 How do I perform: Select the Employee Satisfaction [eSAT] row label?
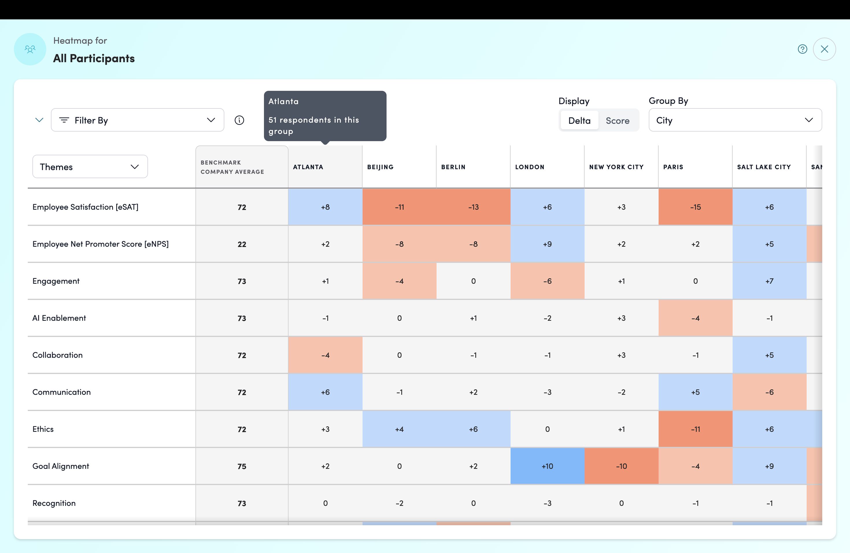(85, 207)
